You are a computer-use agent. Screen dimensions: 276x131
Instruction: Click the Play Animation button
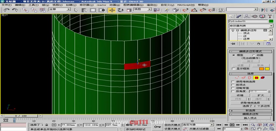[232, 125]
